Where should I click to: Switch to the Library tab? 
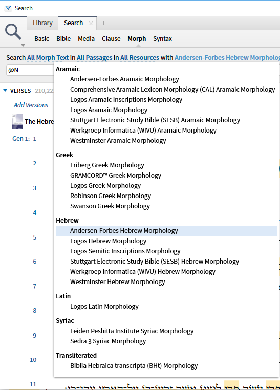(x=42, y=23)
